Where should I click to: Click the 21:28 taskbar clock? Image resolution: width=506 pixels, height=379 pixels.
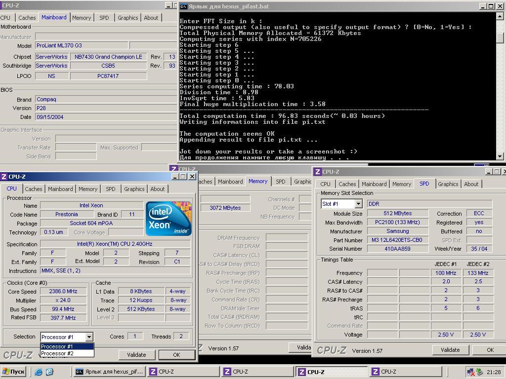point(494,372)
